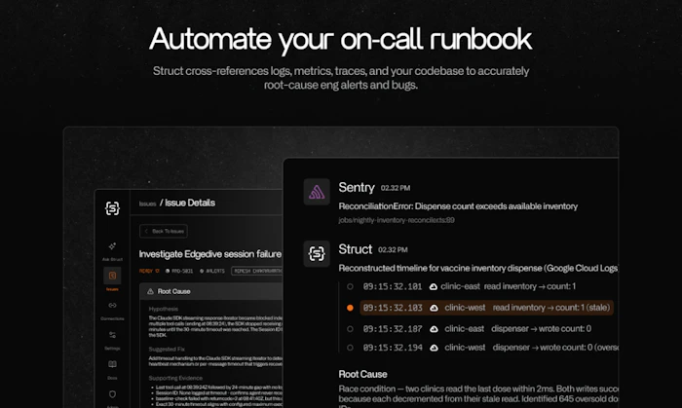Screen dimensions: 682x408
Task: Select the timeline marker for 09:15:32.194
Action: pyautogui.click(x=350, y=348)
